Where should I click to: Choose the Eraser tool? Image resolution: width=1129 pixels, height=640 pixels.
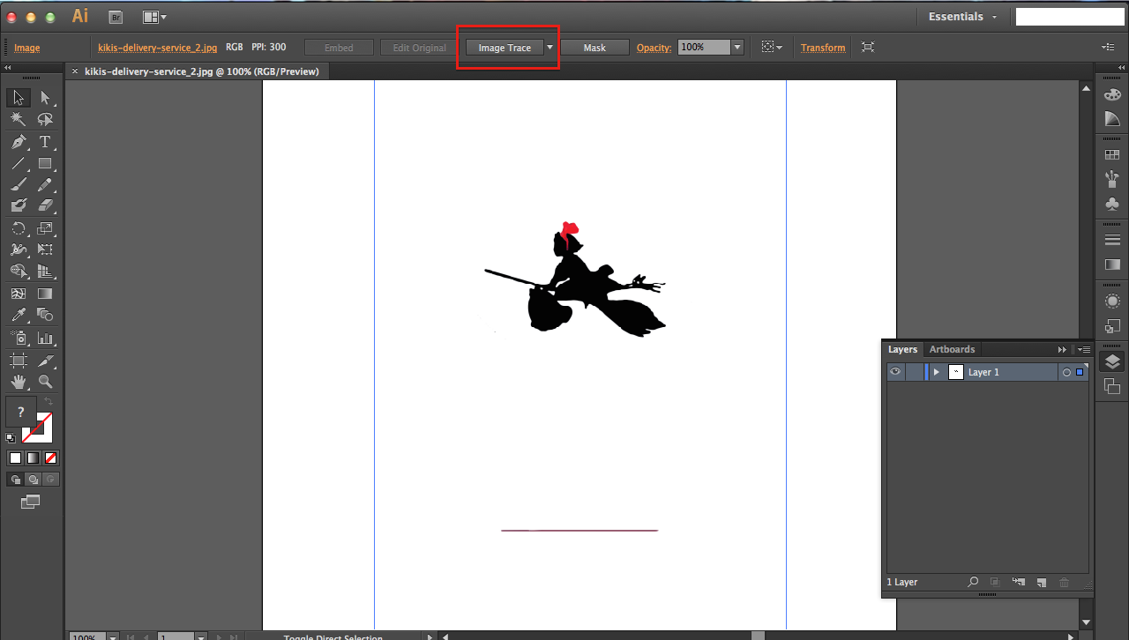pyautogui.click(x=45, y=206)
